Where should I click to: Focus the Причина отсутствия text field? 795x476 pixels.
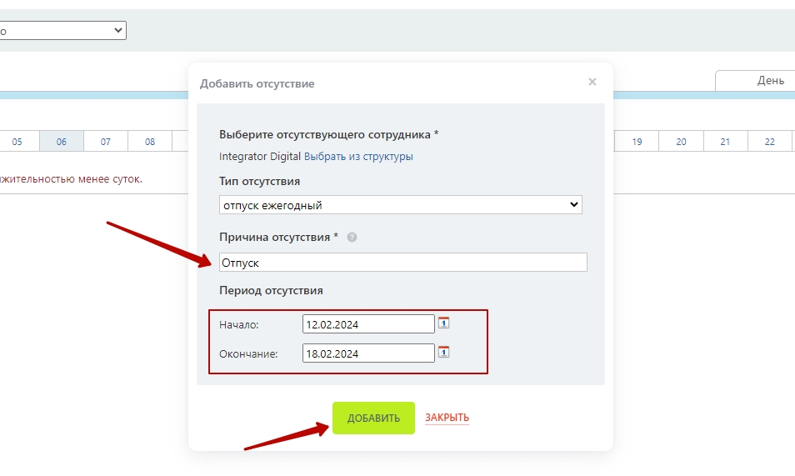tap(402, 263)
